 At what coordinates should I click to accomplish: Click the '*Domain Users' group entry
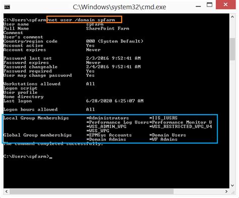[167, 135]
